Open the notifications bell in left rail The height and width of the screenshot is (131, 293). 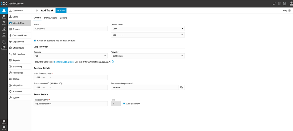[4, 11]
